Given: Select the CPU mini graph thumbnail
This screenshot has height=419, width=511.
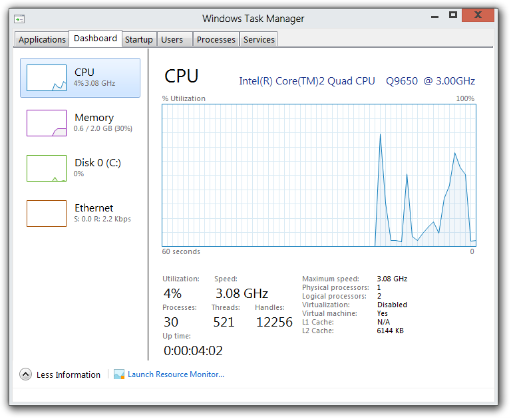Looking at the screenshot, I should point(47,78).
